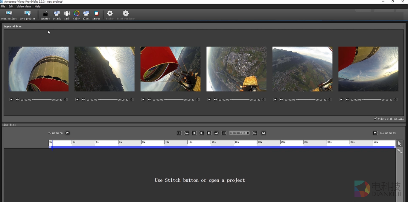Click the timecode stepper arrows
This screenshot has width=408, height=202.
tap(248, 133)
